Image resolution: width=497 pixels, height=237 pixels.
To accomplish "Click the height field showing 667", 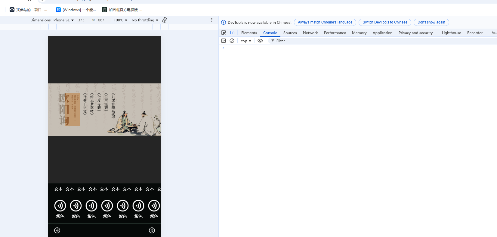I will pos(101,20).
